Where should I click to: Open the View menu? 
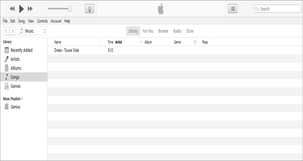coord(31,21)
